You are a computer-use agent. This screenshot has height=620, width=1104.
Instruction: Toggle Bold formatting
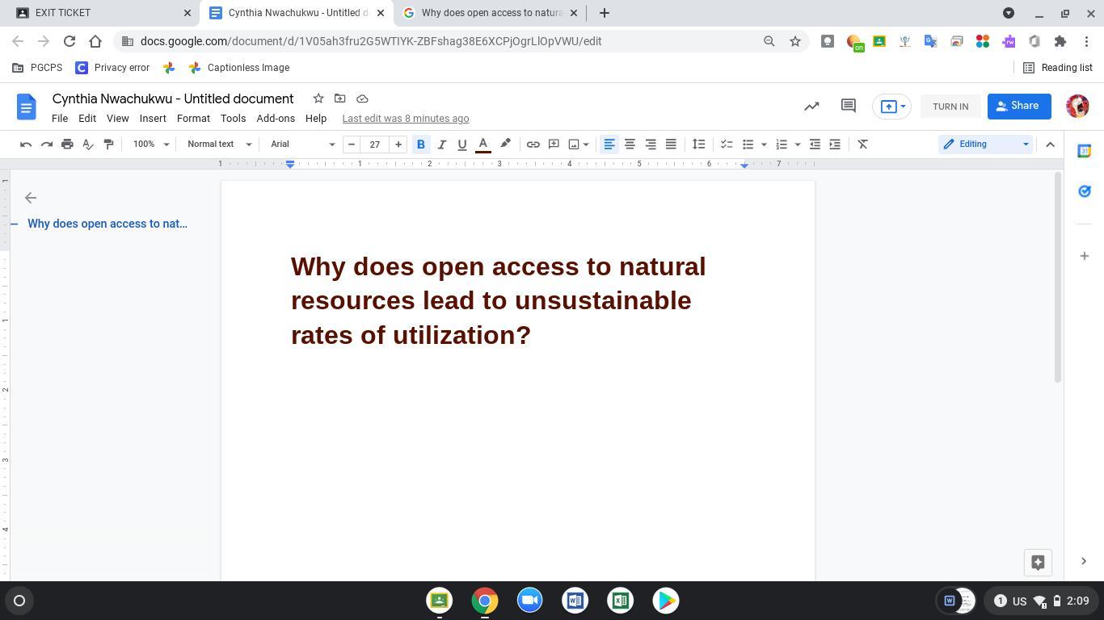pos(420,145)
